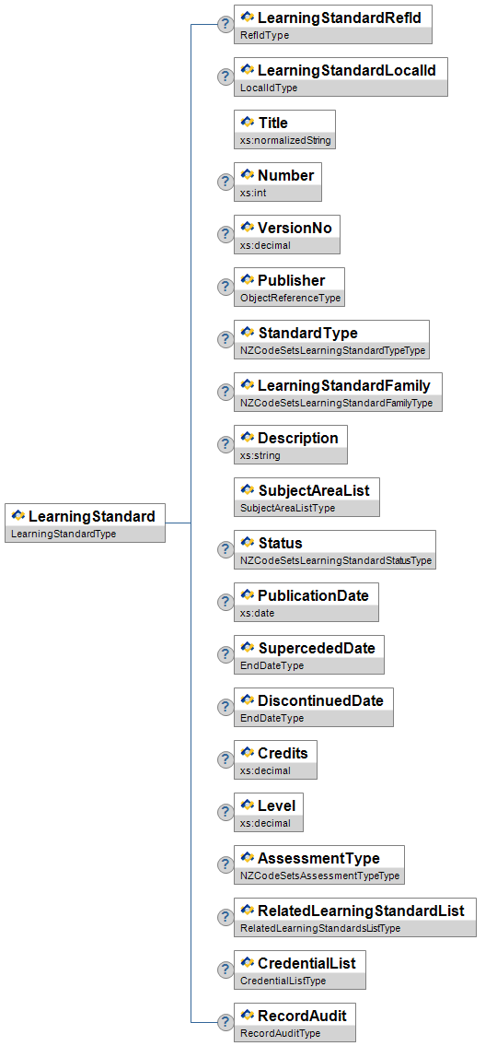Click the NZCodeSetsLearningStandardFamilyType type label
Viewport: 497px width, 1046px height.
337,403
